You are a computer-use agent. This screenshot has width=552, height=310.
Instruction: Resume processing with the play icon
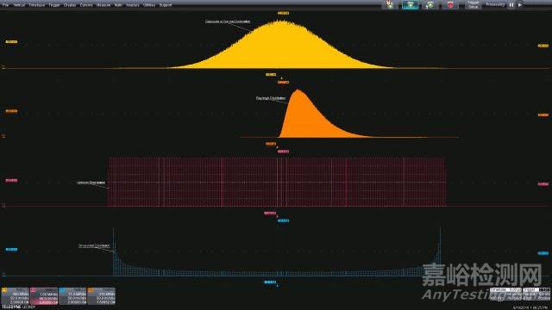(520, 5)
